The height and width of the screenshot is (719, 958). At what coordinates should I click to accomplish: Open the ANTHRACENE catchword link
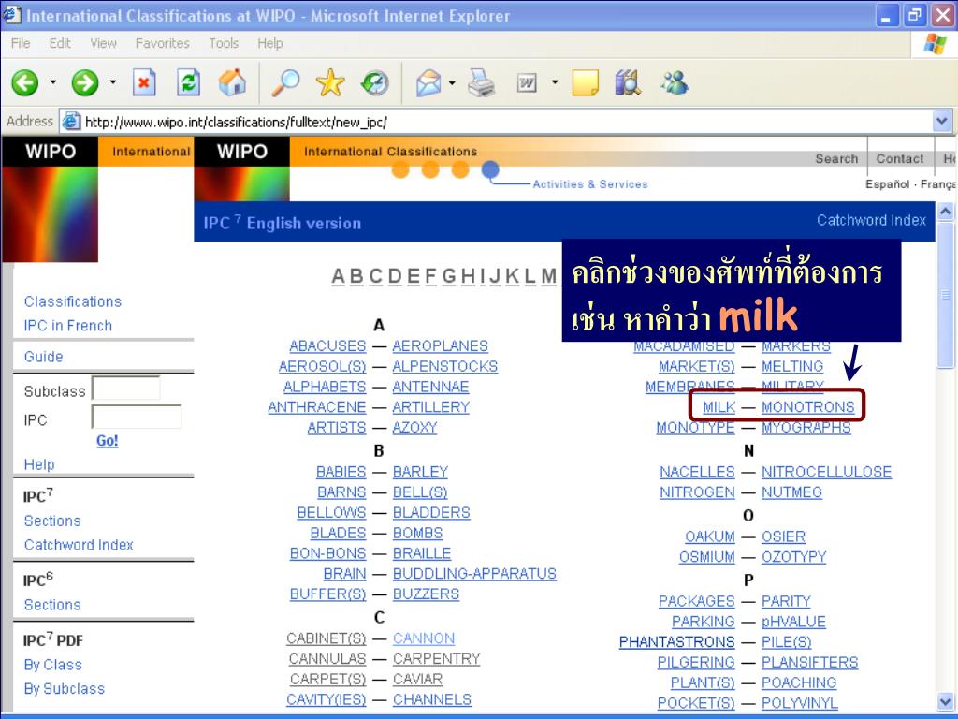coord(316,407)
